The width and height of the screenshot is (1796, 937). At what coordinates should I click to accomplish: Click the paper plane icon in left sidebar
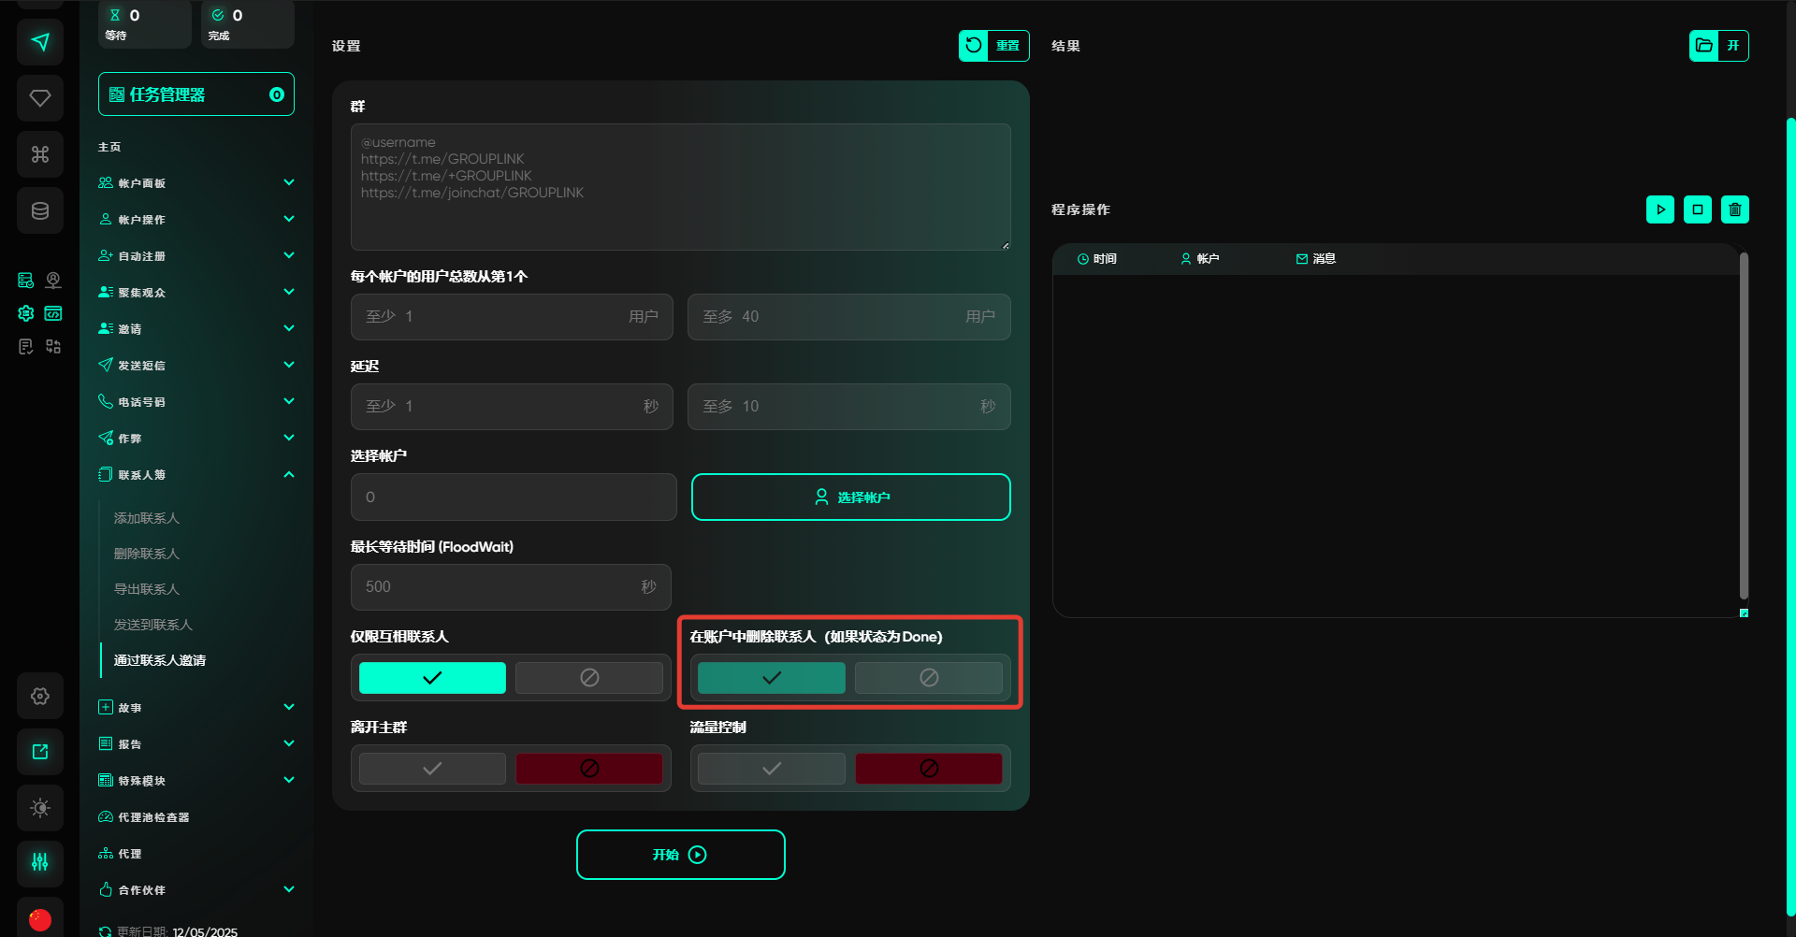coord(40,42)
